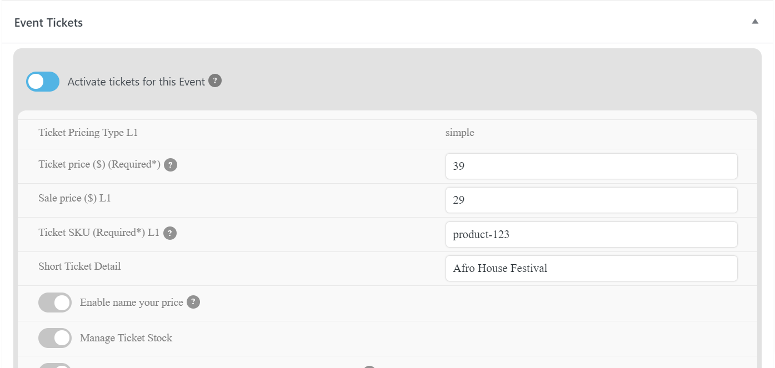Show help for Ticket price field

(x=171, y=165)
